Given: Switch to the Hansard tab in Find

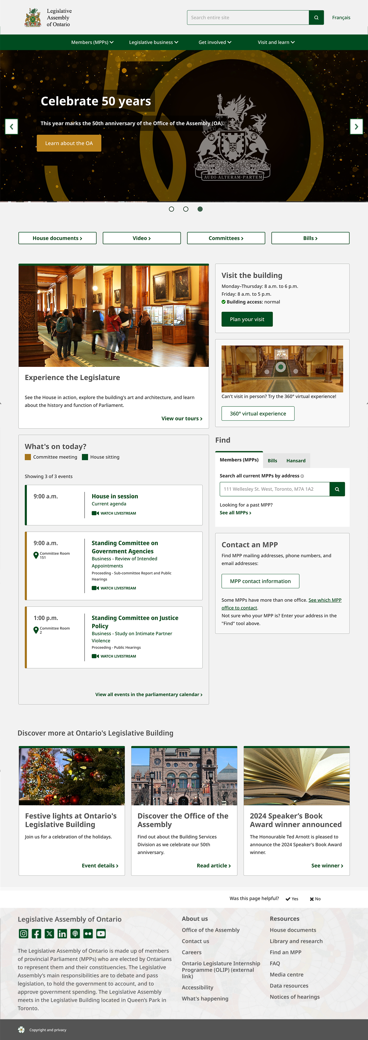Looking at the screenshot, I should point(296,461).
